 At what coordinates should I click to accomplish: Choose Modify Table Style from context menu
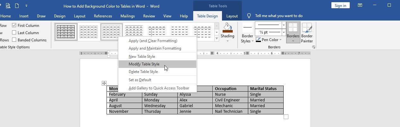click(144, 64)
